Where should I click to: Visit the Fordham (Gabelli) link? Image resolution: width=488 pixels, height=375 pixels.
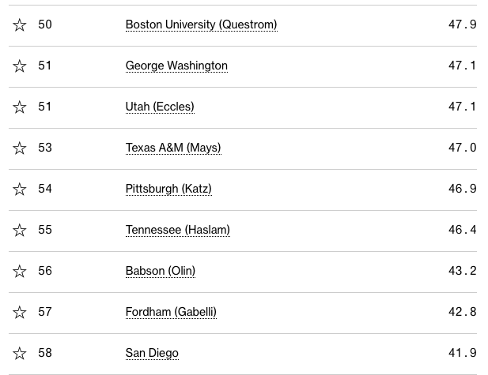coord(171,312)
